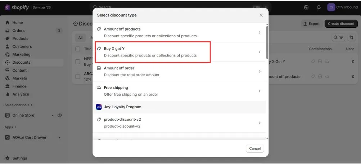The height and width of the screenshot is (164, 361).
Task: Click the Marketing target icon
Action: coord(7,55)
